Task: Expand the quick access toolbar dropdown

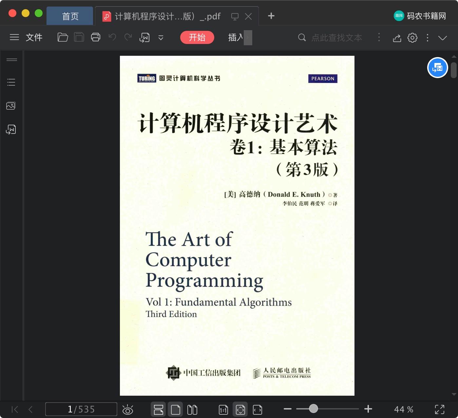Action: pos(161,38)
